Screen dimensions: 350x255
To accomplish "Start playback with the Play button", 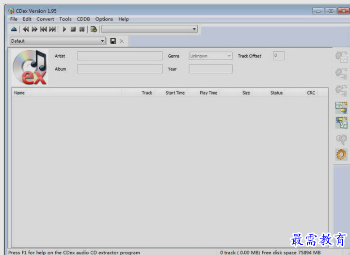I will coord(64,29).
